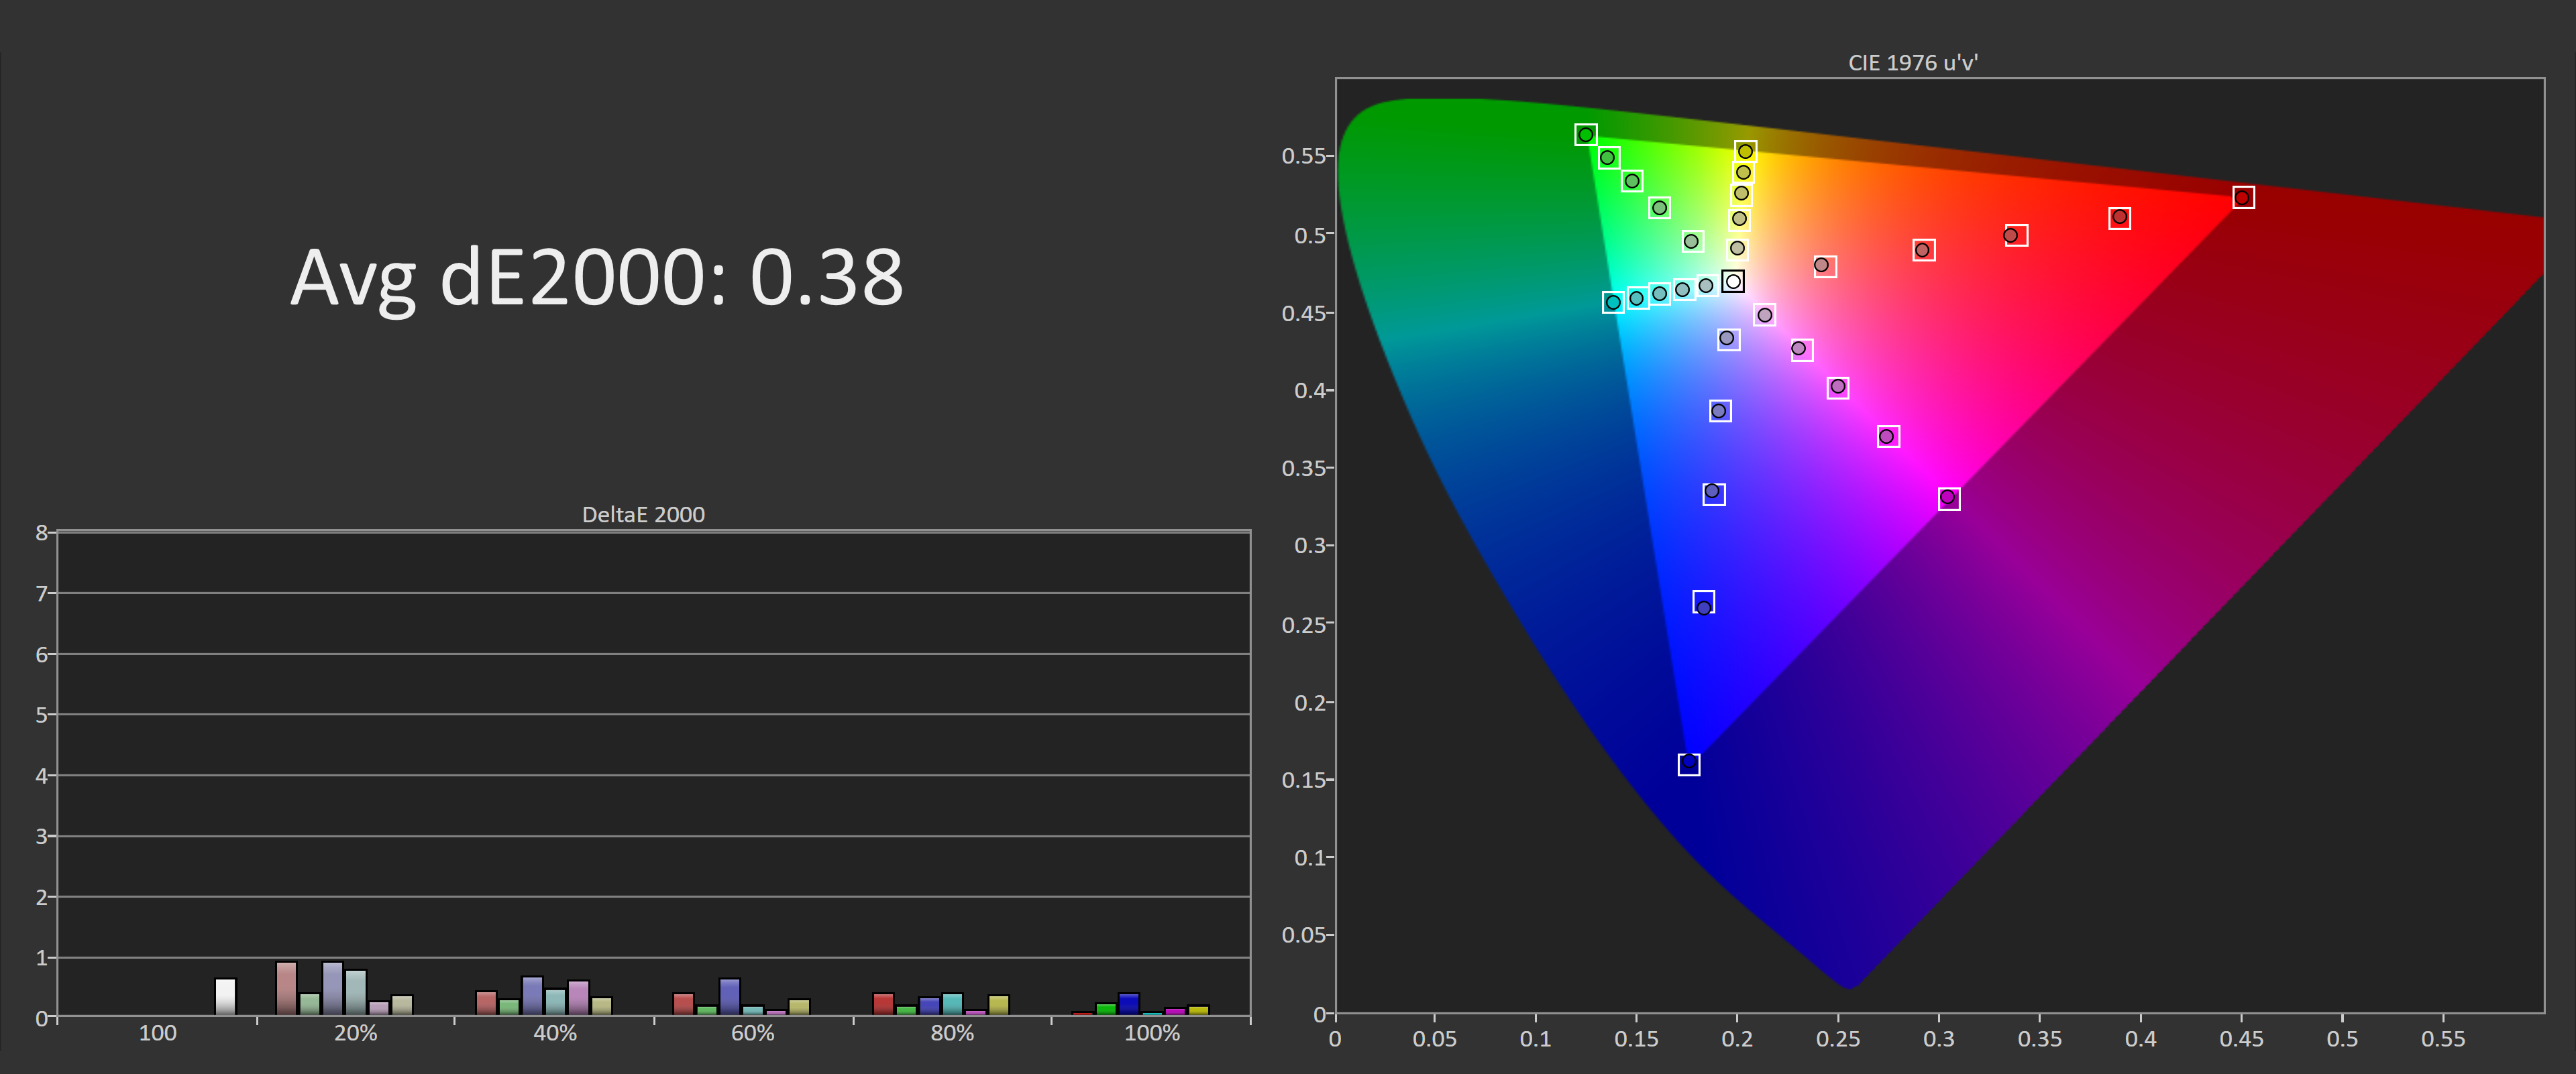This screenshot has height=1074, width=2576.
Task: Select the blue bar in 60% group
Action: click(x=729, y=996)
